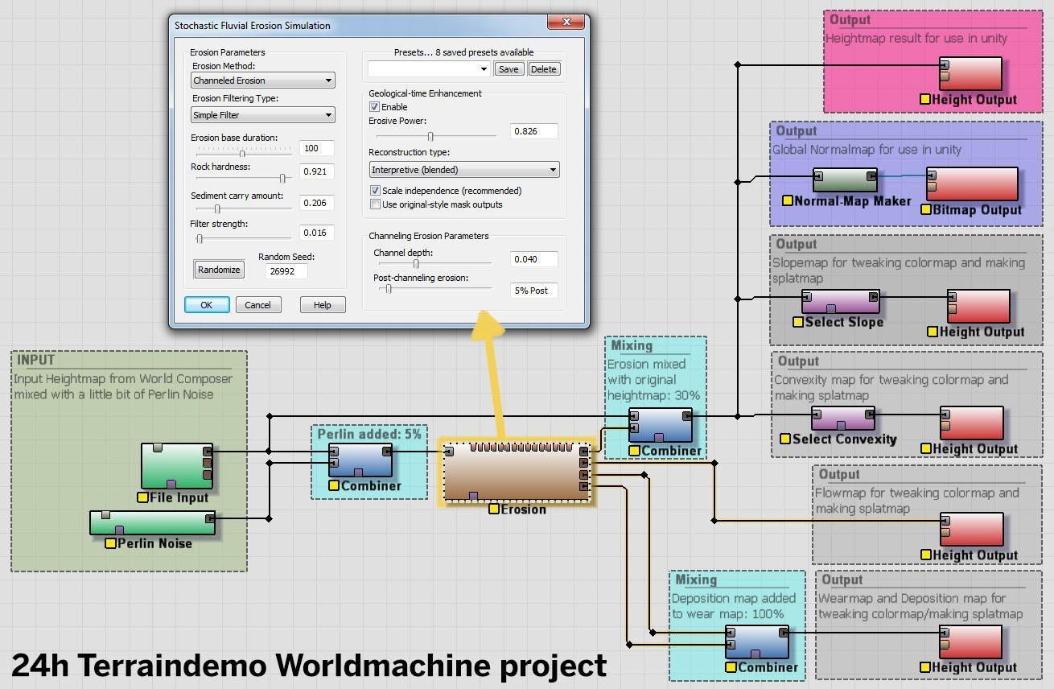Select the Normal-Map Maker node
The width and height of the screenshot is (1054, 689).
click(x=845, y=180)
